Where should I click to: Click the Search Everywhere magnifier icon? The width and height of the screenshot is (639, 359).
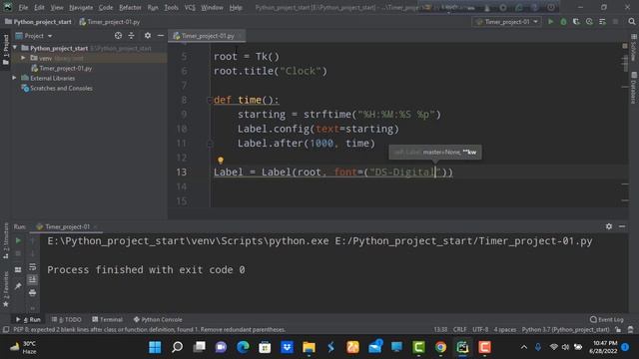click(632, 22)
